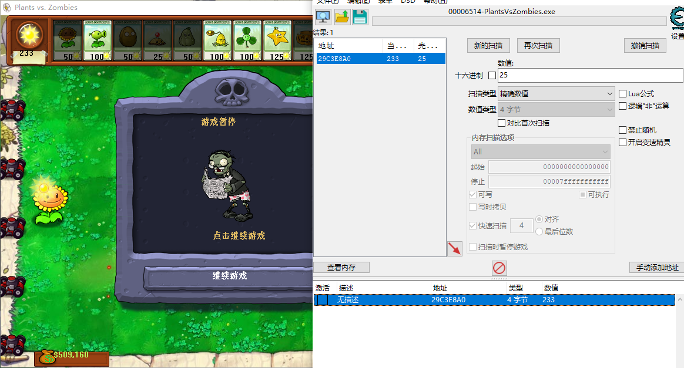Open the 数值类型 4 字节 dropdown
Image resolution: width=684 pixels, height=368 pixels.
pyautogui.click(x=556, y=109)
